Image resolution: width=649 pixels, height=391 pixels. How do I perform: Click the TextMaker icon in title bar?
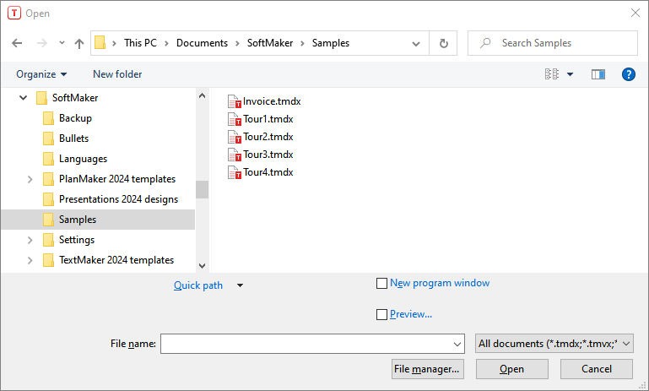pyautogui.click(x=14, y=14)
